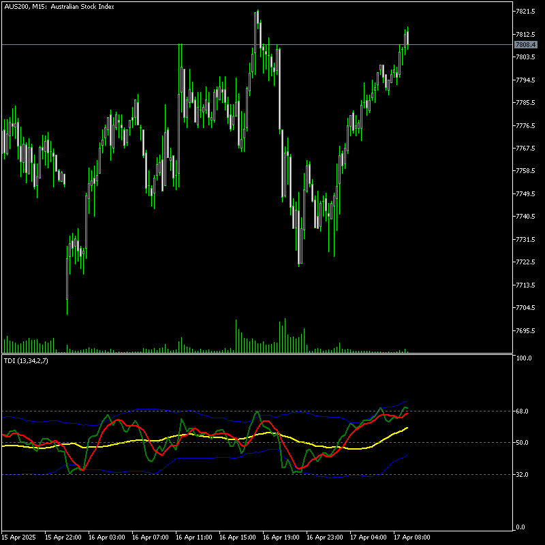Click the upper blue volatility band's right end
Screen dimensions: 545x545
pos(407,401)
